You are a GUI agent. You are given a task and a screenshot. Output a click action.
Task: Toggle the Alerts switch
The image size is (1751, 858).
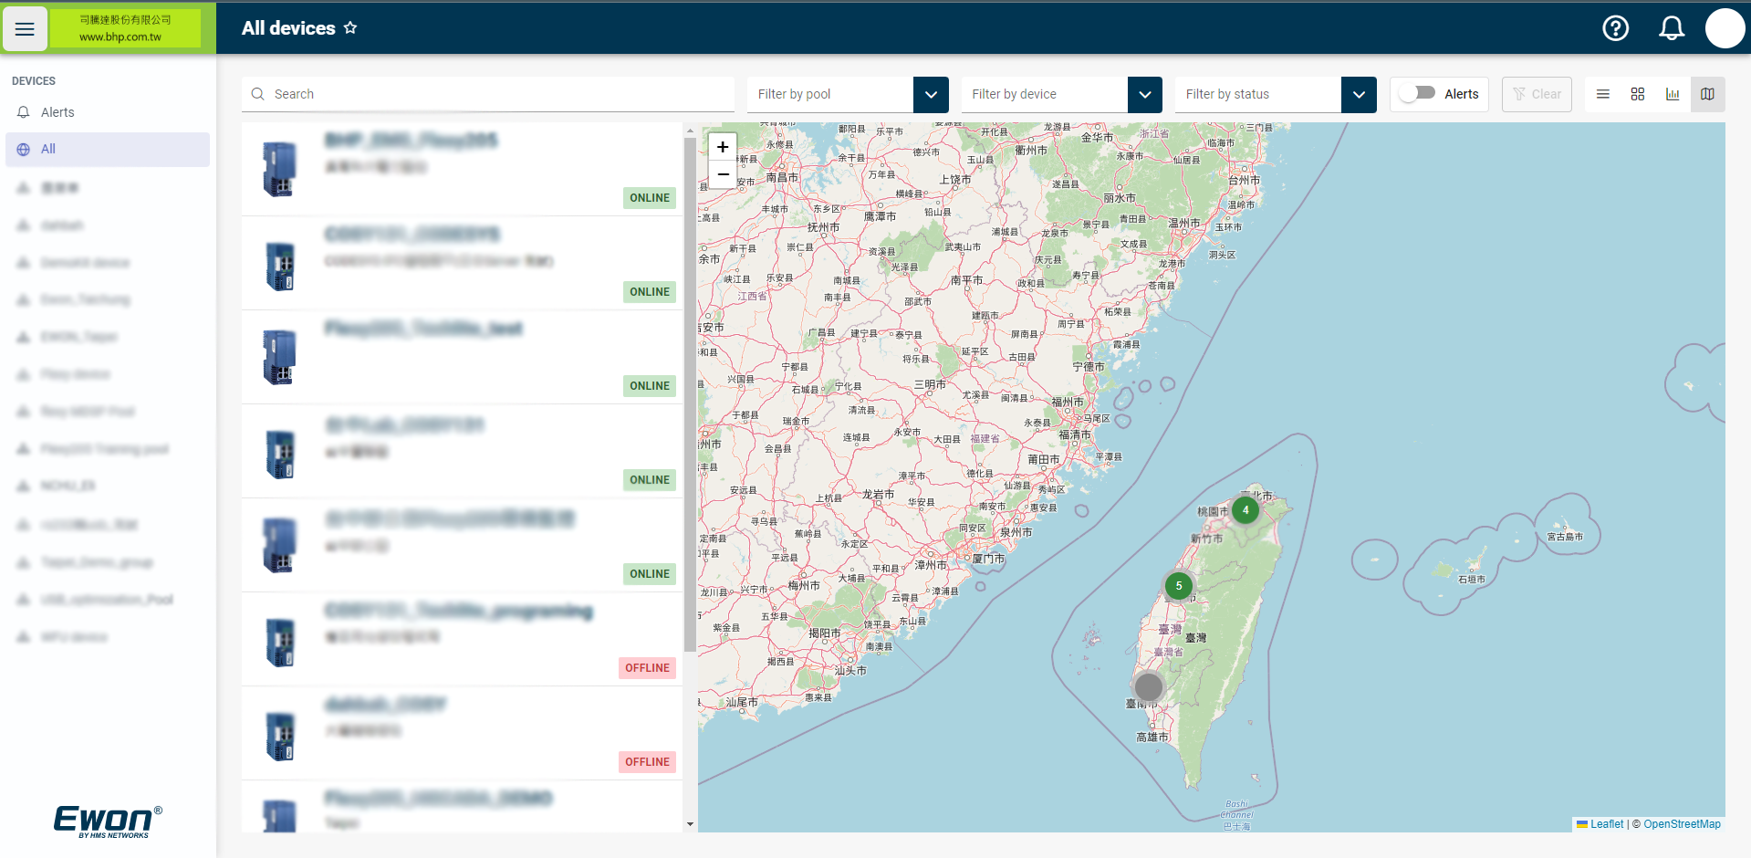pos(1418,93)
